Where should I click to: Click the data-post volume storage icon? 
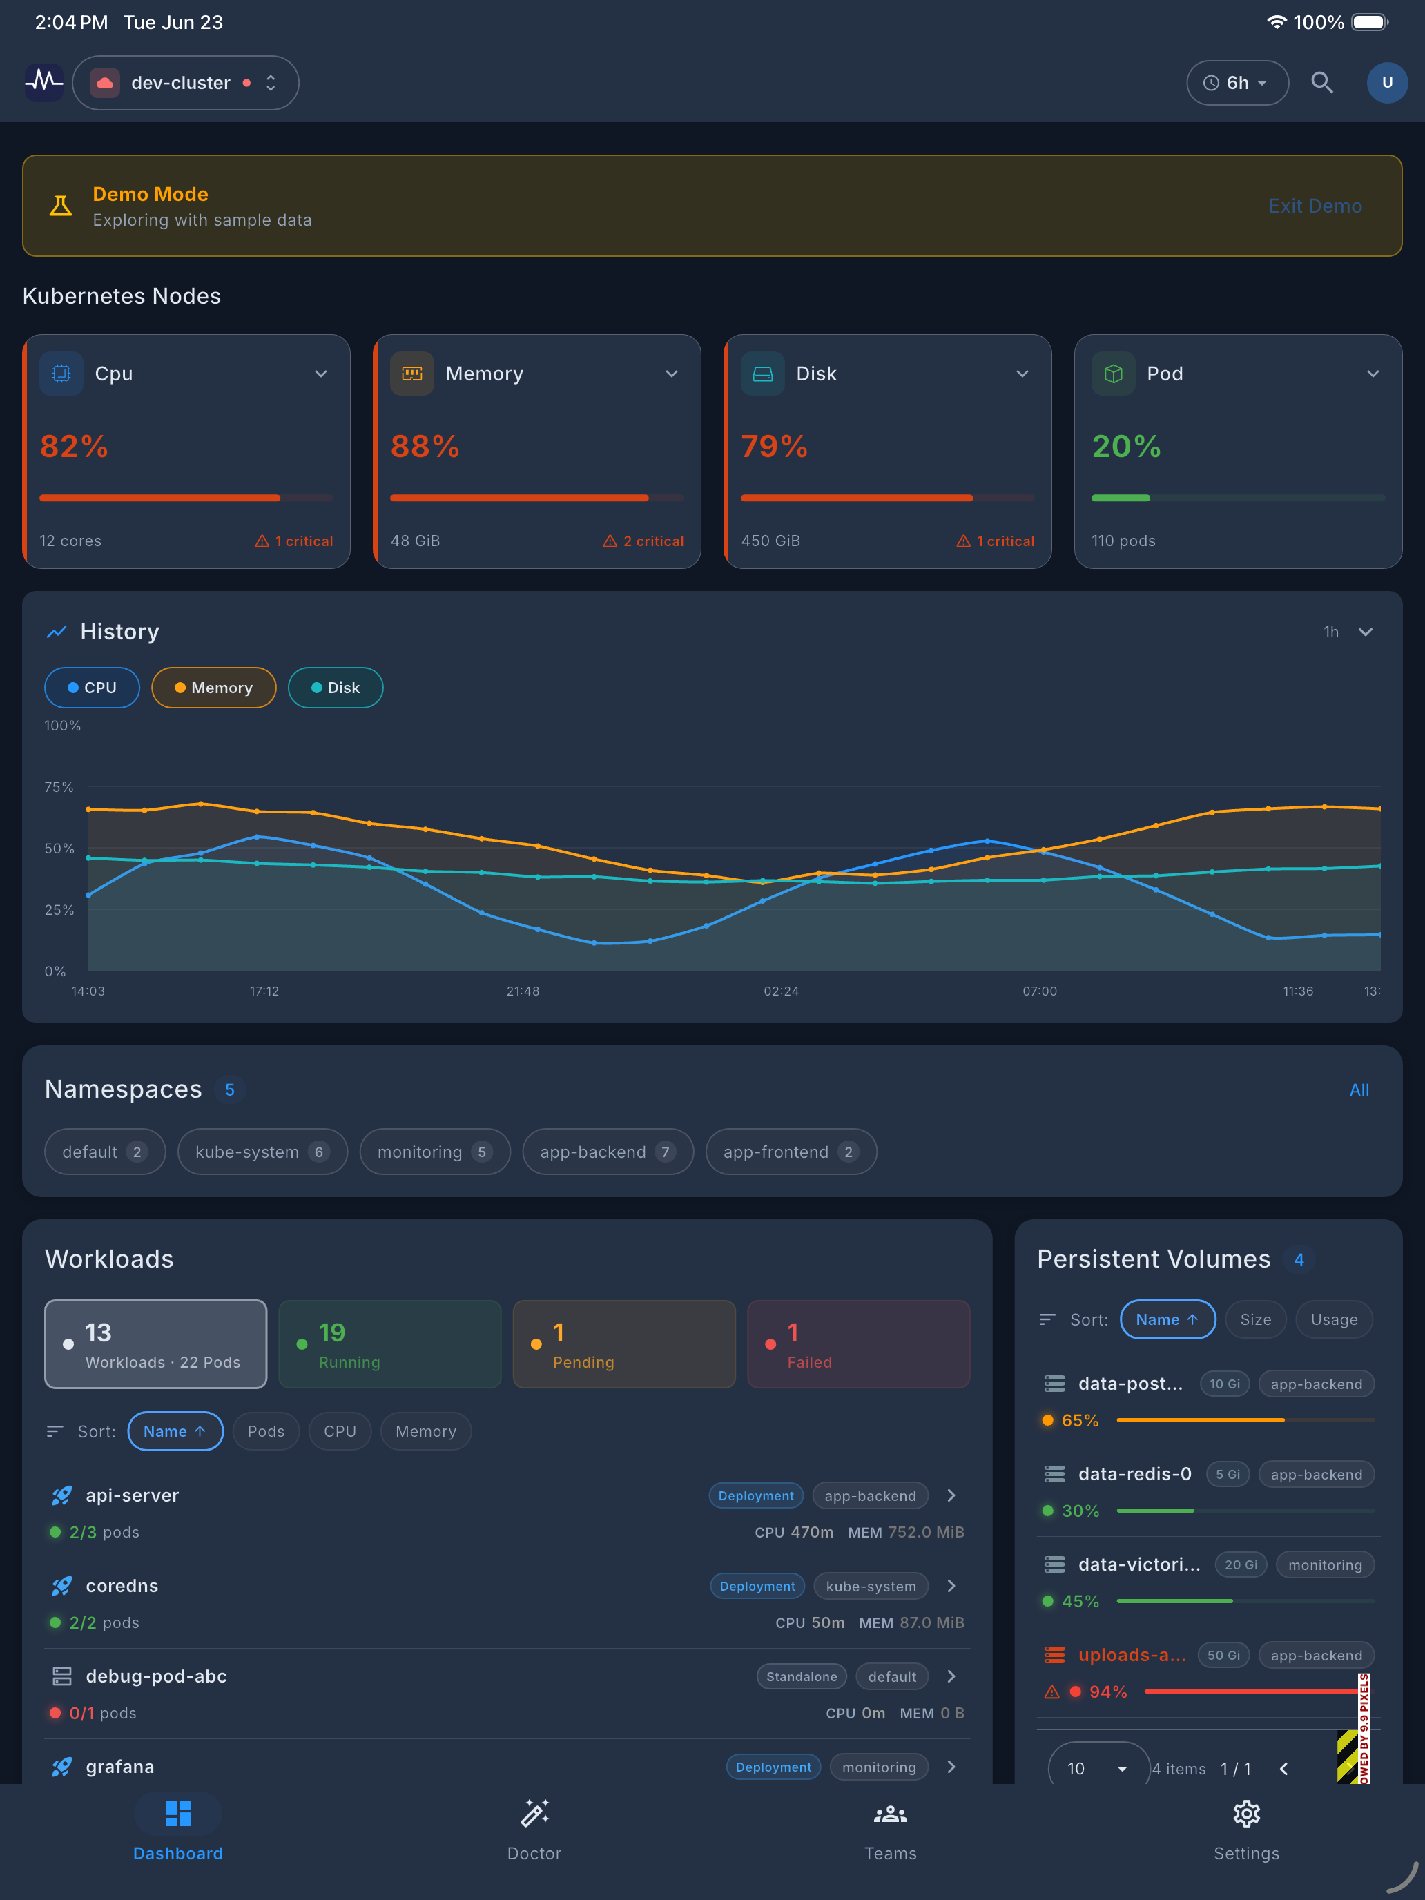coord(1055,1384)
